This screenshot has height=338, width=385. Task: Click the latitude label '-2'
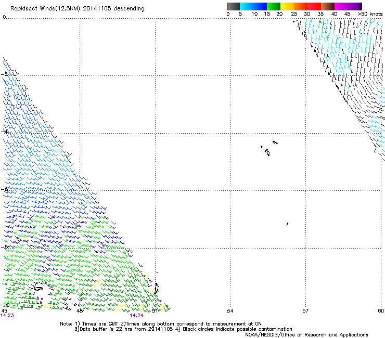(5, 74)
